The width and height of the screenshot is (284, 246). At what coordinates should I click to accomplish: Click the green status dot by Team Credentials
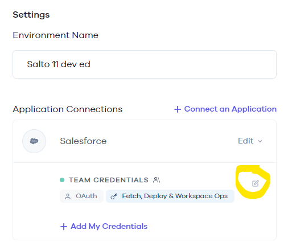pos(62,180)
